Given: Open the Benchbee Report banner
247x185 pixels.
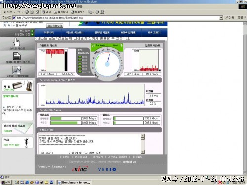Looking at the screenshot, I should coord(17,129).
